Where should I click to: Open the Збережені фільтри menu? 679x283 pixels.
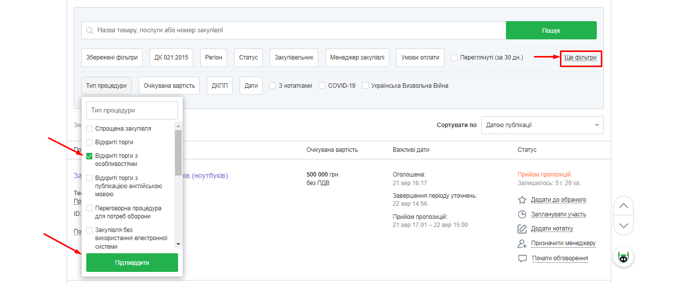tap(112, 58)
